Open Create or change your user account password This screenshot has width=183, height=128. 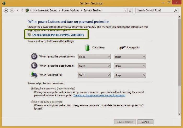point(99,95)
